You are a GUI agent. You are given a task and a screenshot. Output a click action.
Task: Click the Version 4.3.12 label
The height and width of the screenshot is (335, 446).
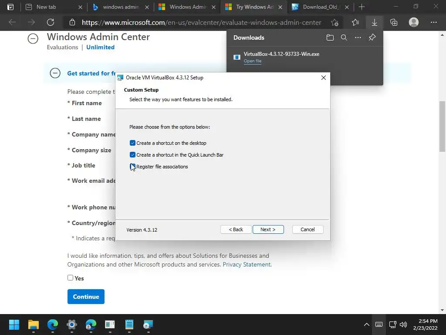[142, 230]
